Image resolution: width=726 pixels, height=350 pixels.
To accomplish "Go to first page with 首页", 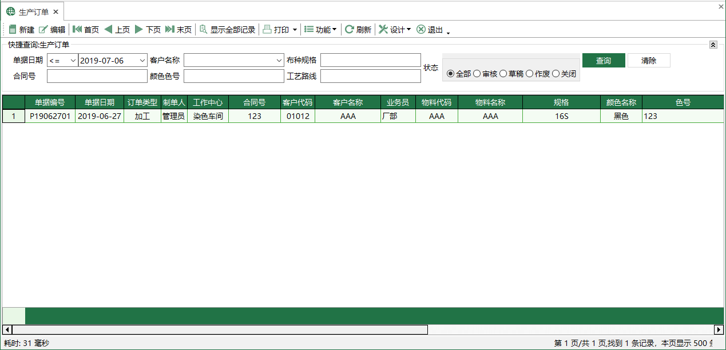I will [86, 30].
